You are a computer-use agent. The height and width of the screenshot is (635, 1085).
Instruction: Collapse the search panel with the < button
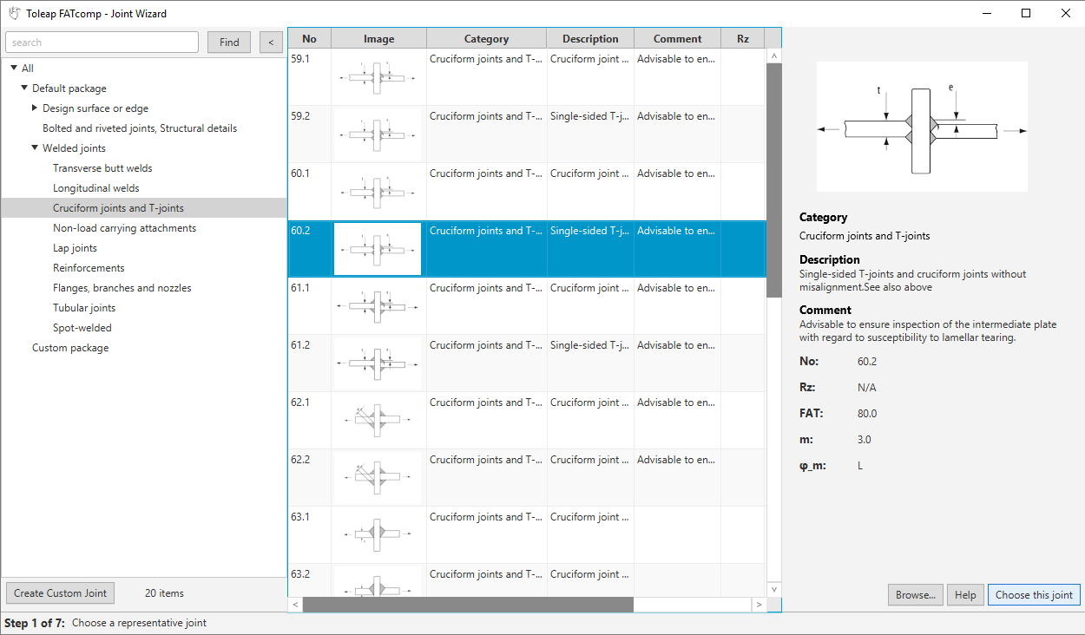pyautogui.click(x=271, y=43)
